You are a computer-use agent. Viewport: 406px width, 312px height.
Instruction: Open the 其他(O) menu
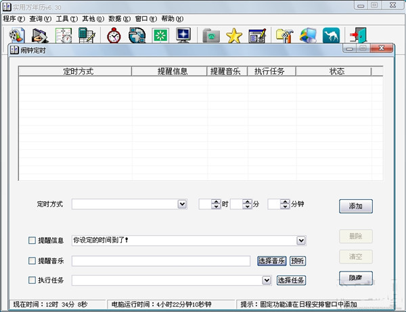(x=93, y=19)
